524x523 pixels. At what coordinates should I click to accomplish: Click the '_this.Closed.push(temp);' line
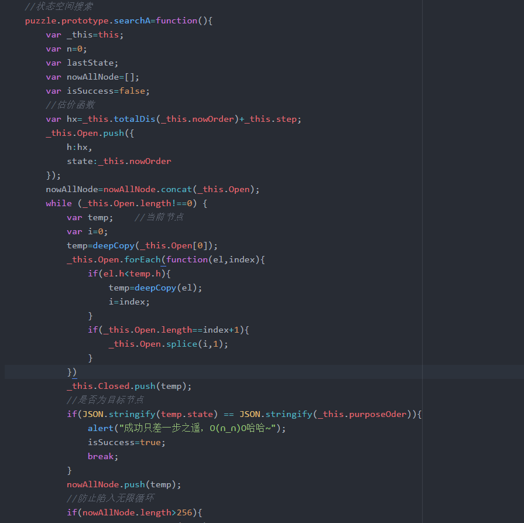point(129,386)
